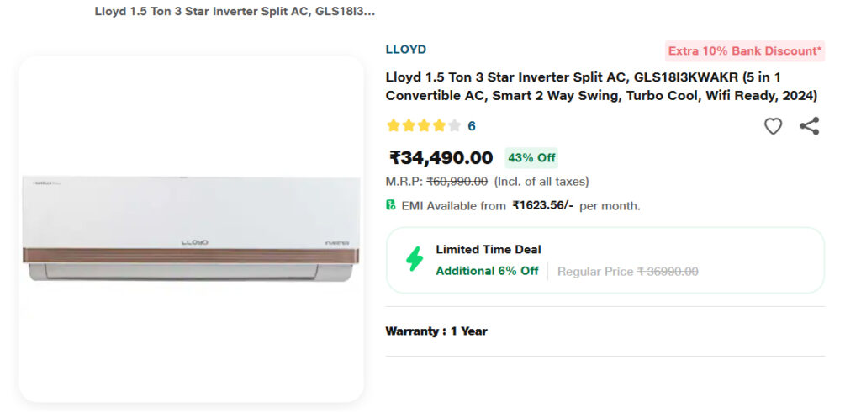Click the struck-through M.R.P. ₹60,990.00
Viewport: 861px width, 413px height.
coord(457,182)
